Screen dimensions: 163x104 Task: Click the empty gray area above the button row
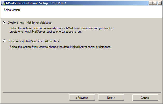[81, 72]
